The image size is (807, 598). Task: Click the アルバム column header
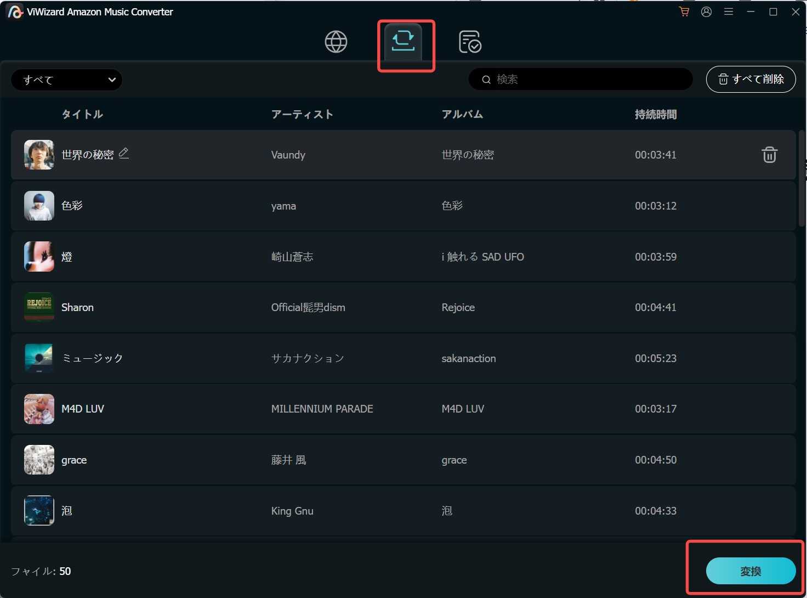click(x=462, y=114)
